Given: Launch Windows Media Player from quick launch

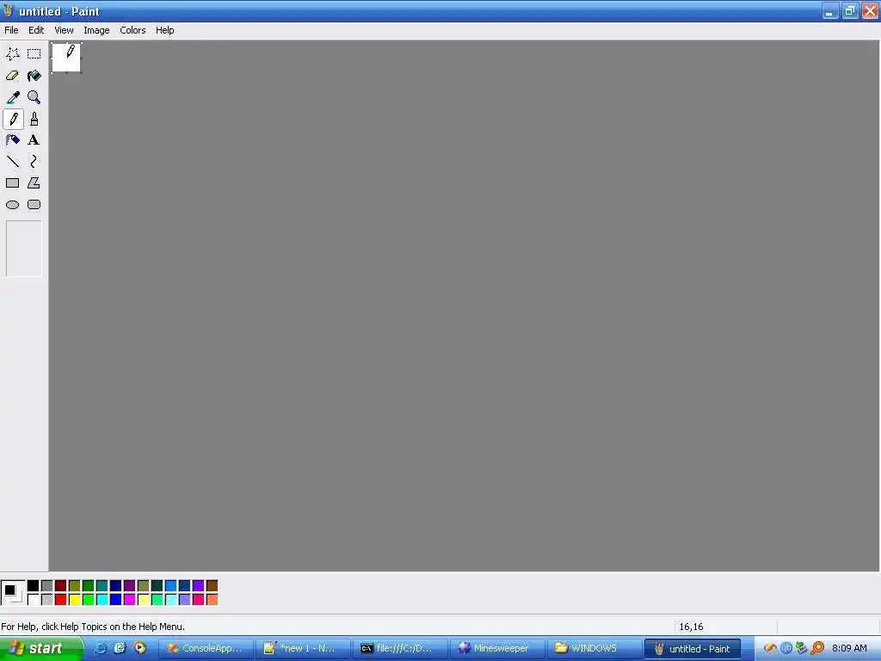Looking at the screenshot, I should pyautogui.click(x=139, y=648).
